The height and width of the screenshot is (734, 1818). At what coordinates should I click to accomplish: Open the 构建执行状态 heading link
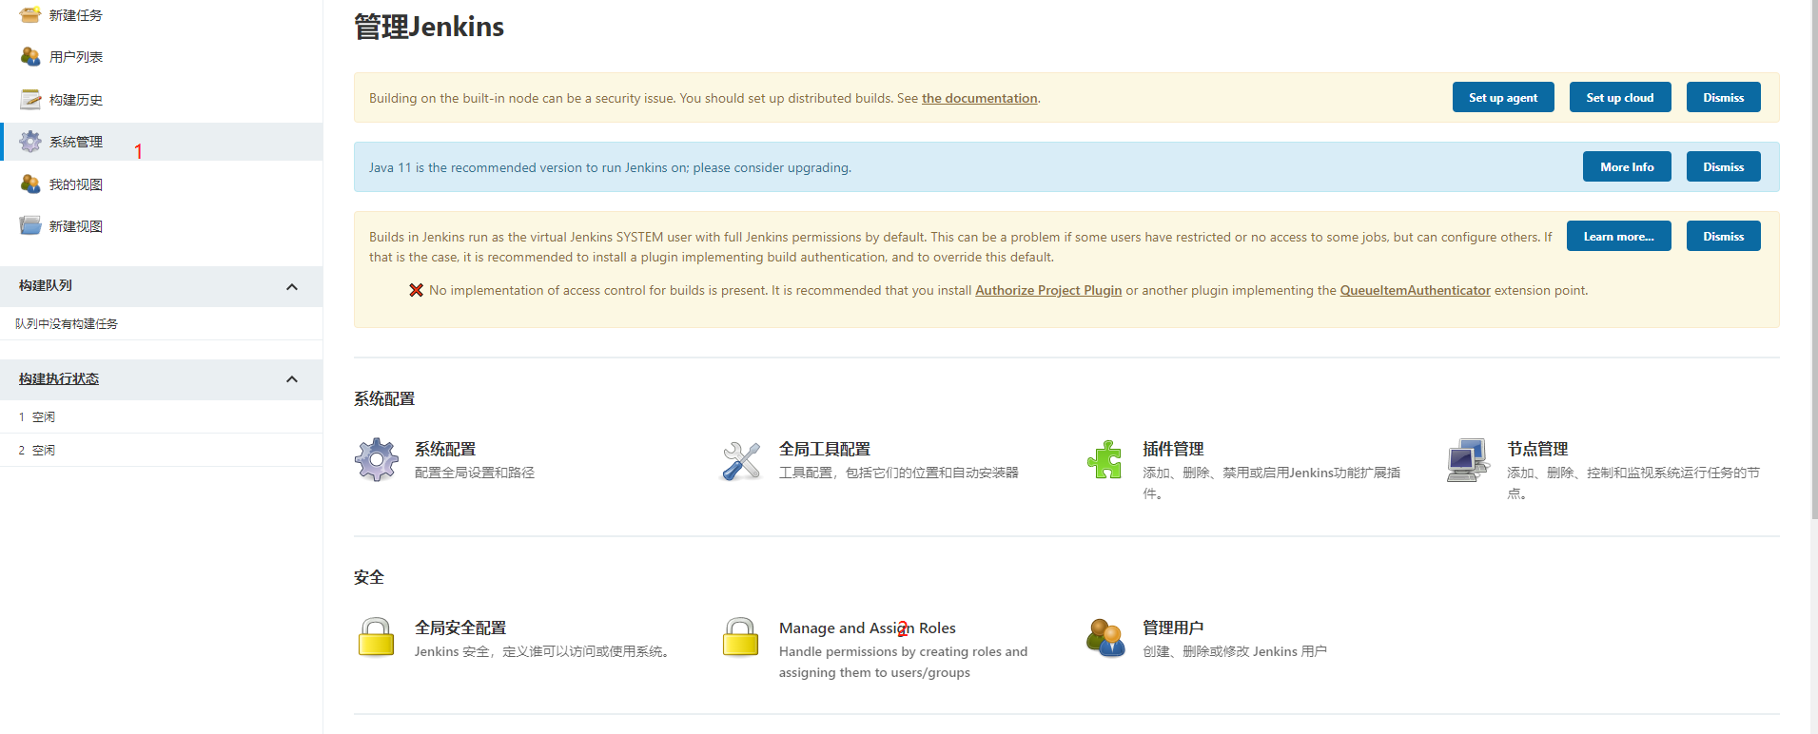coord(59,378)
